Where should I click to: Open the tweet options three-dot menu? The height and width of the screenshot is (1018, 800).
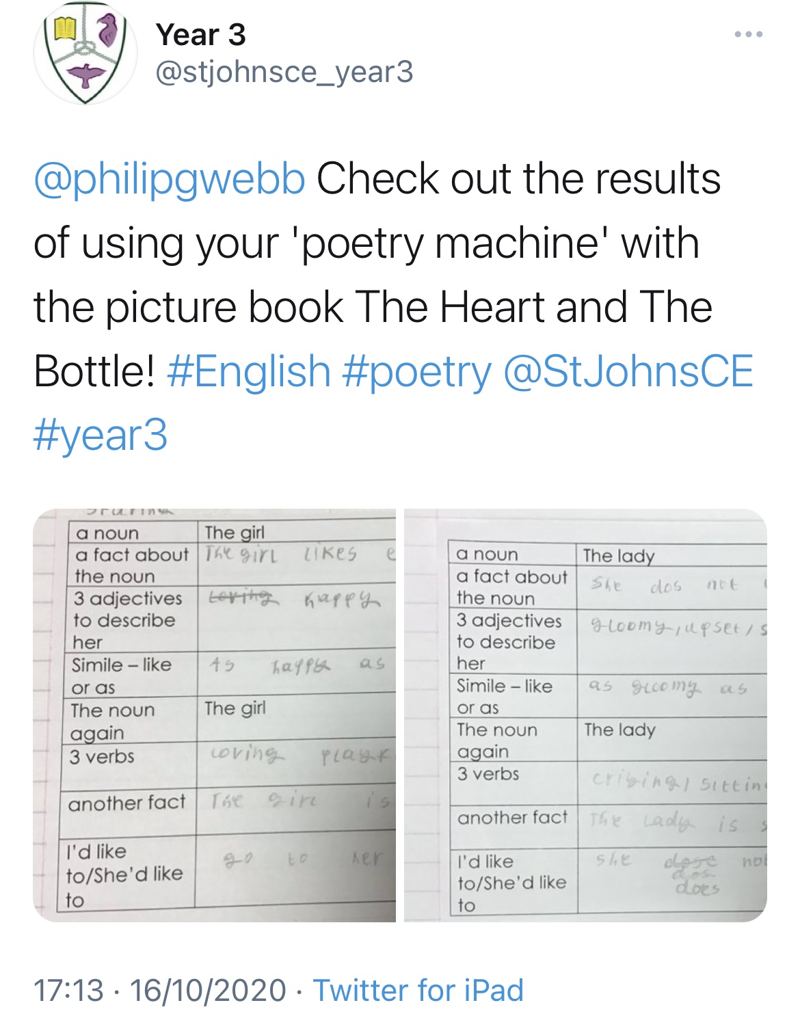(749, 35)
